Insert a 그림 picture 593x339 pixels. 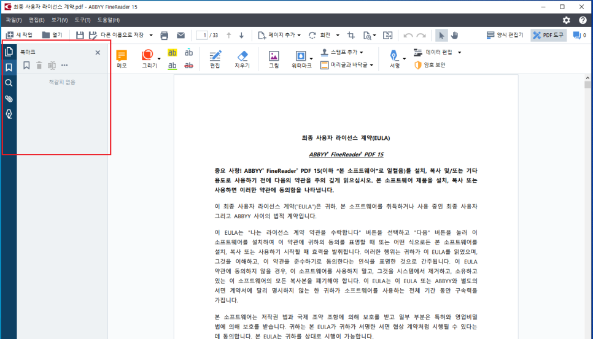point(274,59)
